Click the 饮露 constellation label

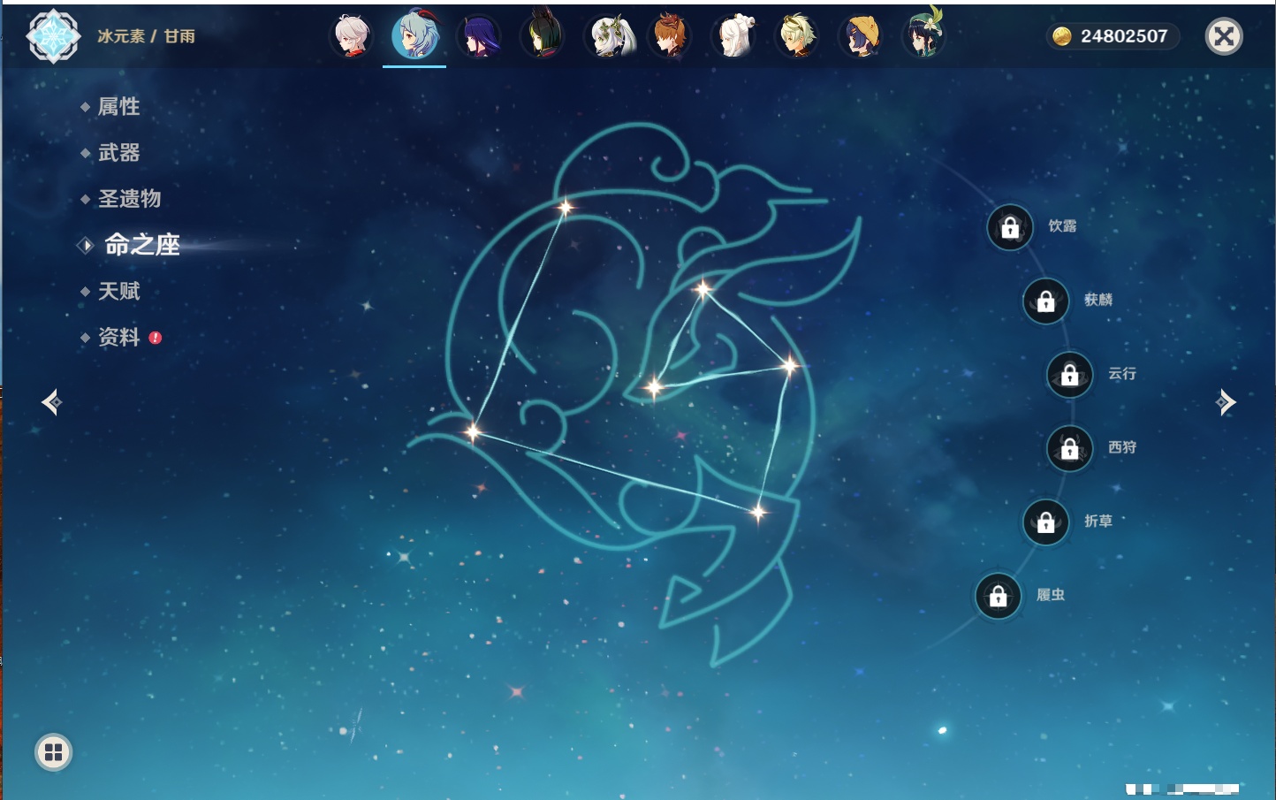pos(1062,226)
